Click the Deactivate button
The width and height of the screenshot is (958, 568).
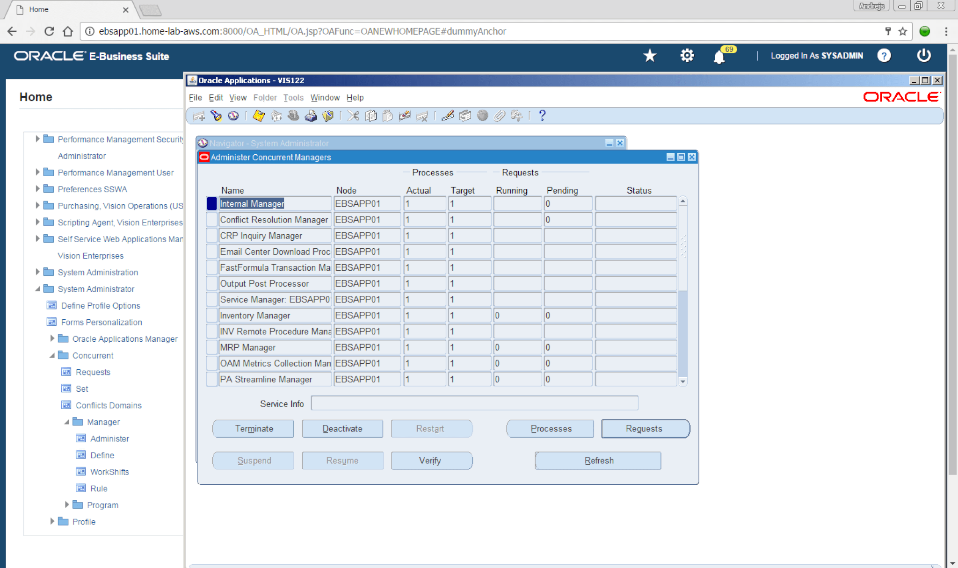tap(342, 429)
